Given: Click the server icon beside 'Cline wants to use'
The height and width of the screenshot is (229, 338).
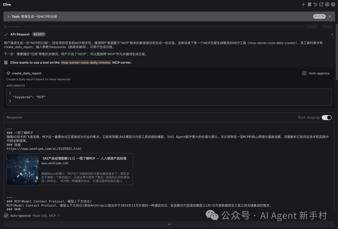Looking at the screenshot, I should click(x=6, y=62).
